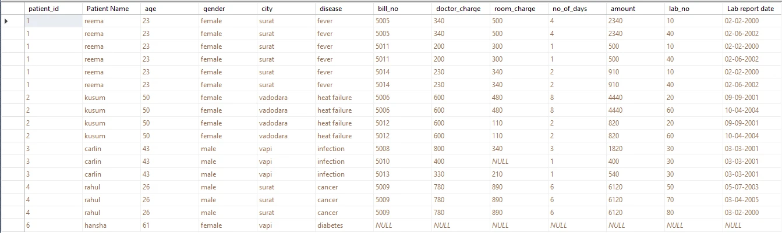The image size is (782, 233).
Task: Click the Patient Name column header
Action: click(x=108, y=9)
